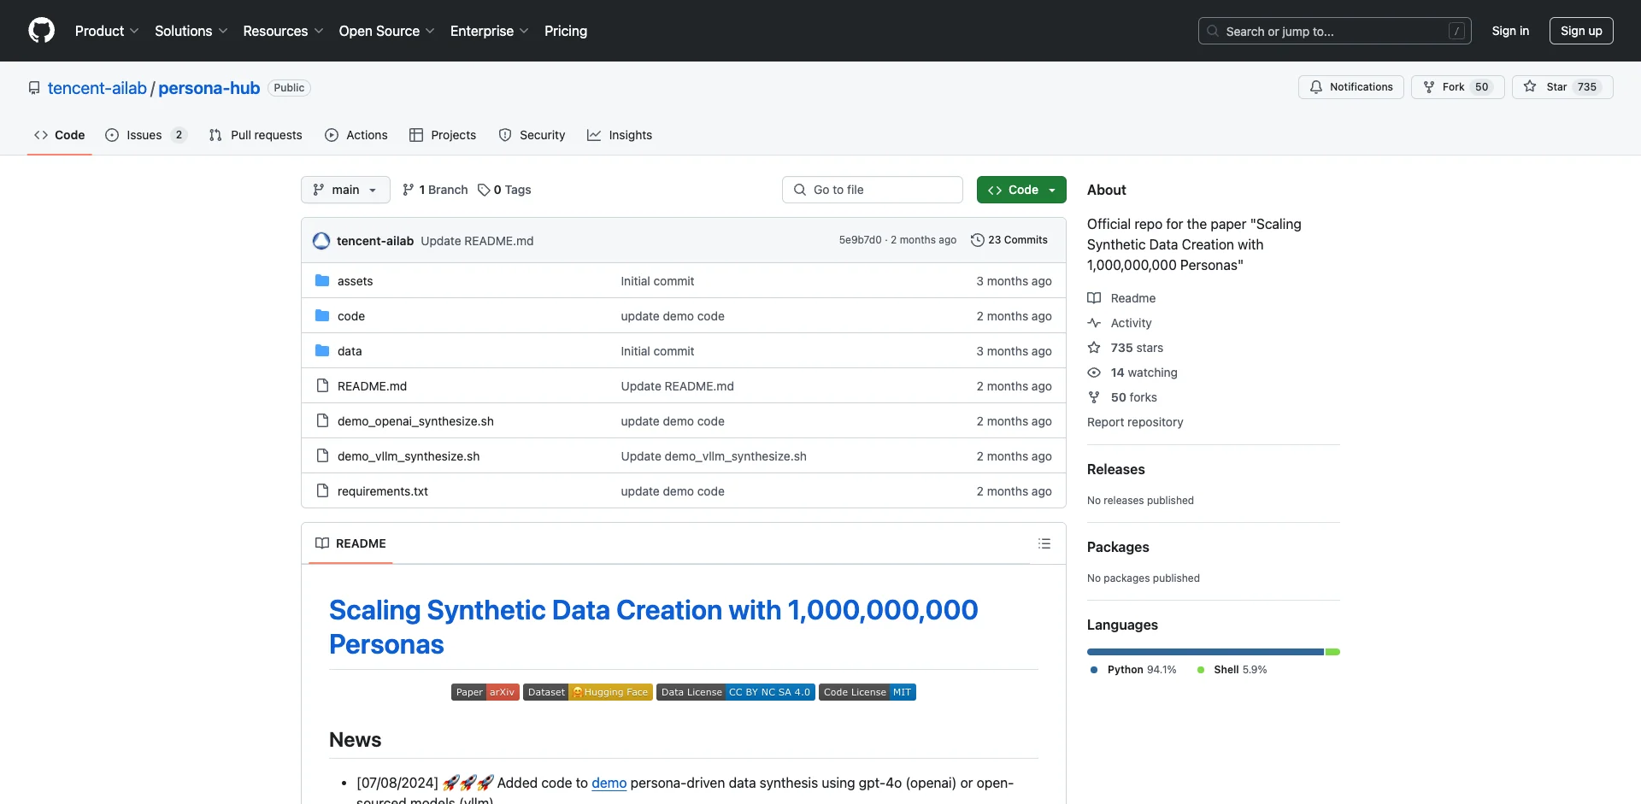The width and height of the screenshot is (1641, 804).
Task: Click the eye icon next to 14 watching
Action: 1094,373
